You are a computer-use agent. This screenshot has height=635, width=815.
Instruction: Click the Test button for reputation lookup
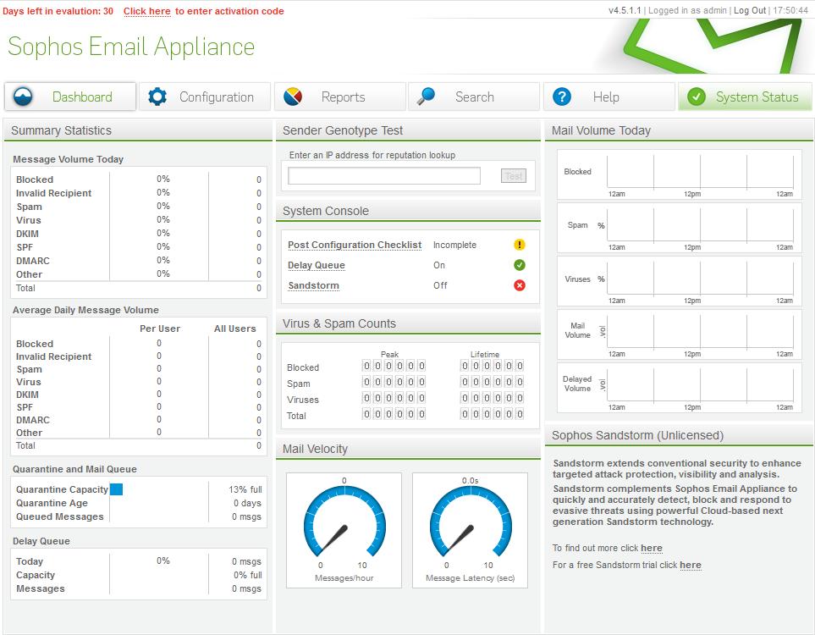514,176
